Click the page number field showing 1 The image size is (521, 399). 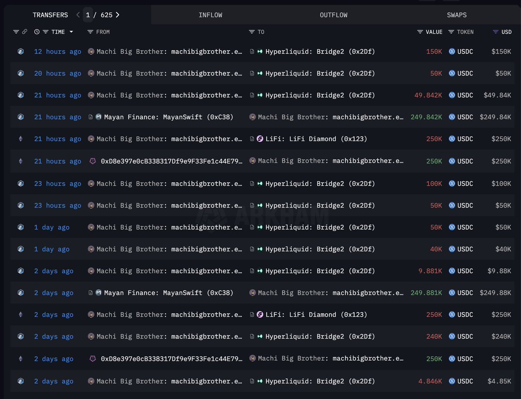[x=88, y=15]
